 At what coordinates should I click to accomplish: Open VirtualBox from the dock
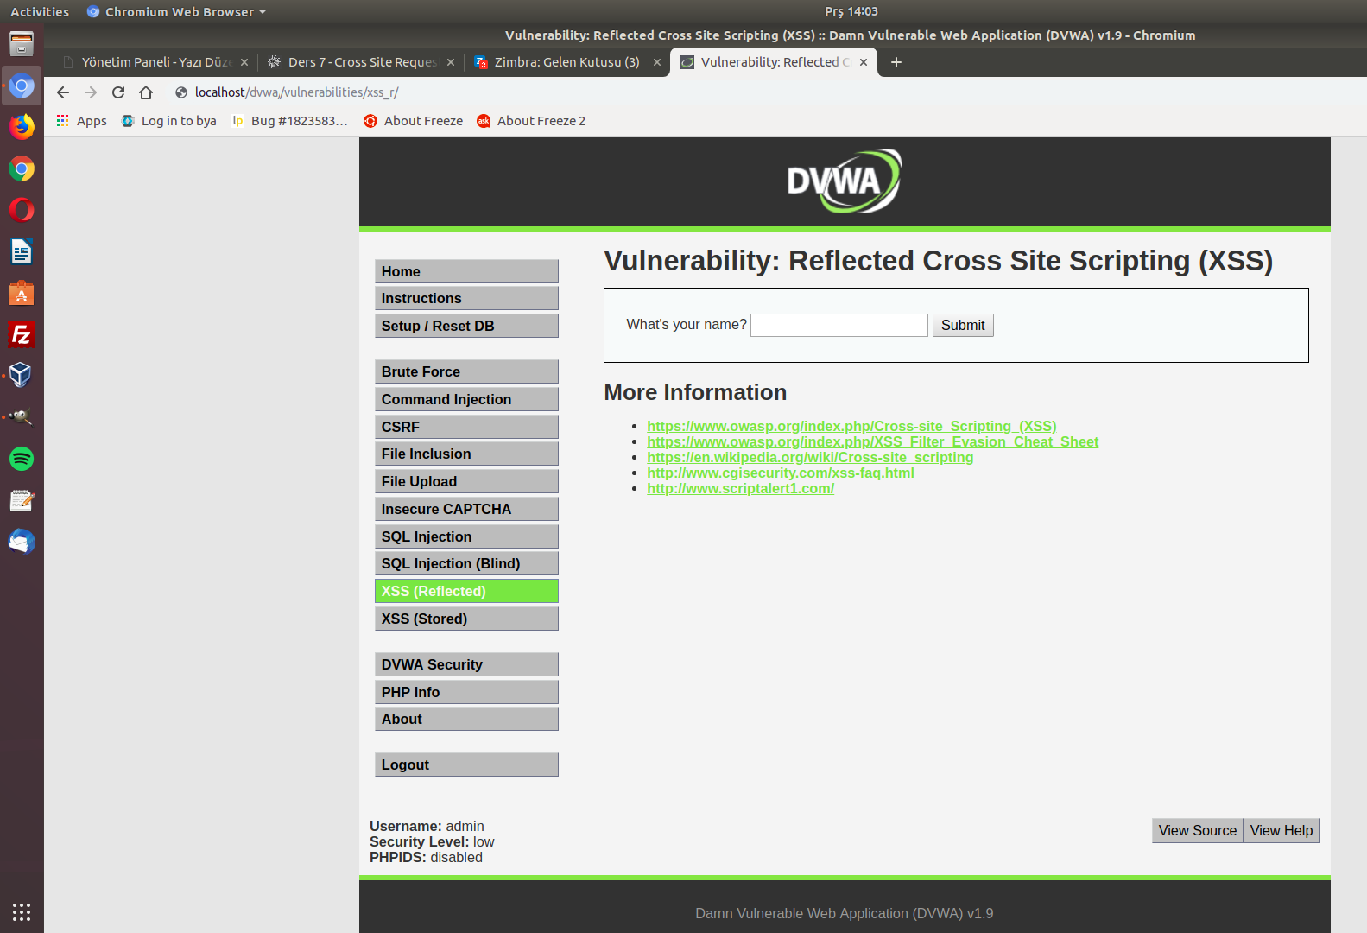[x=22, y=376]
